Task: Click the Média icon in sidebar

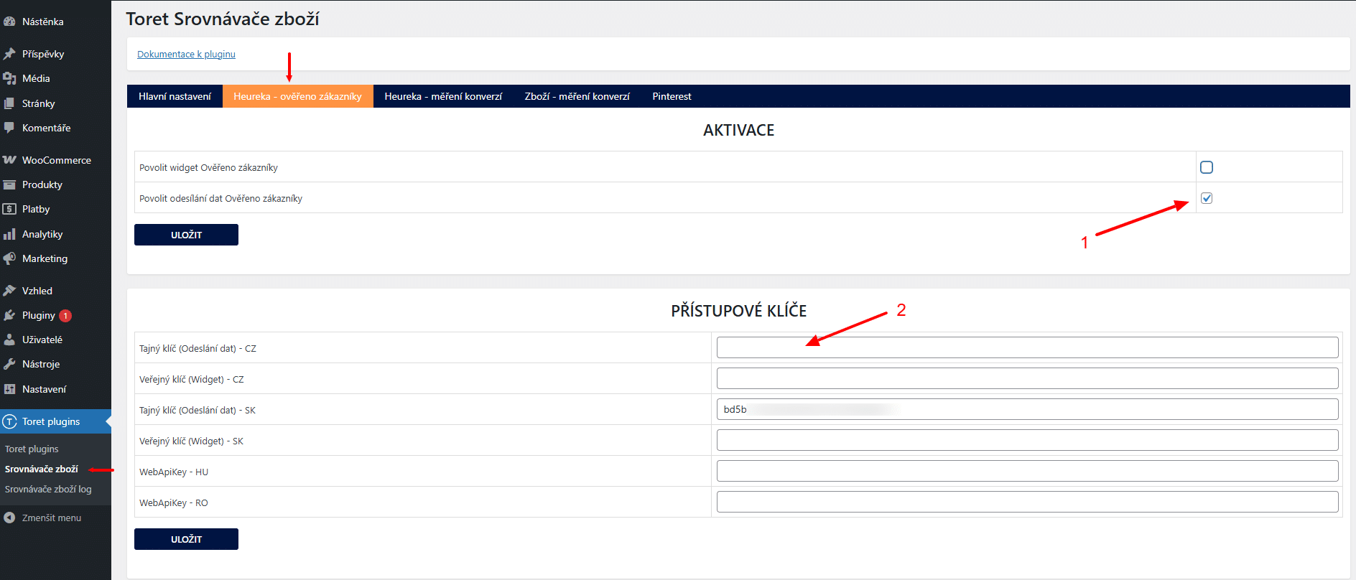Action: 9,78
